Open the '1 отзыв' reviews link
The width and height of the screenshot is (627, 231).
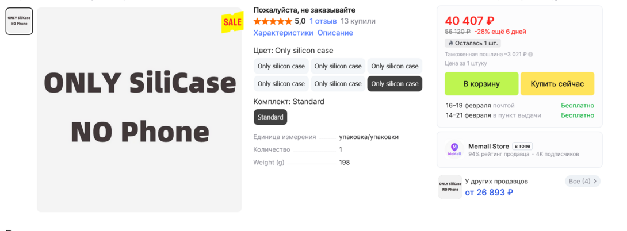pos(323,21)
